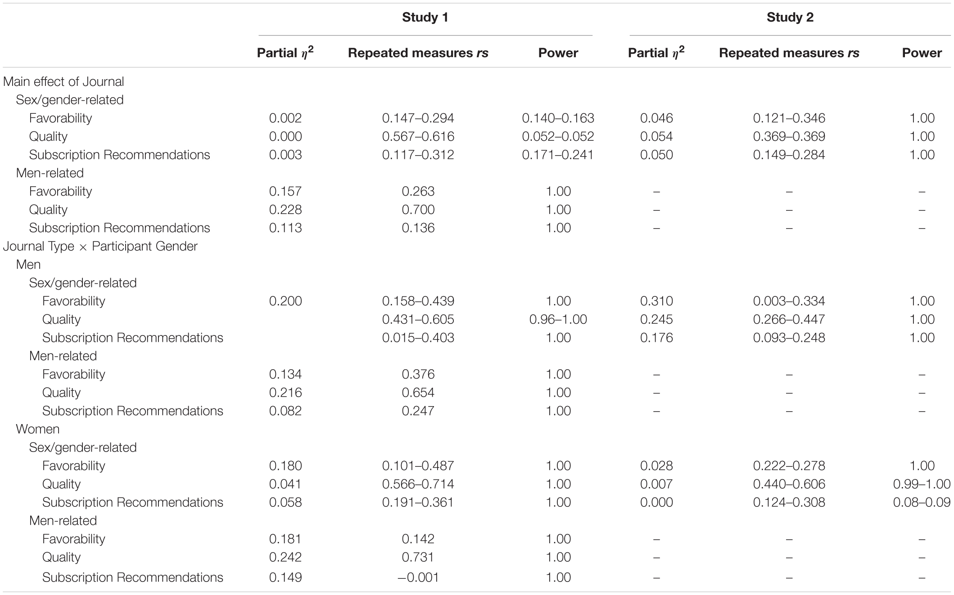Click the Women subgroup row label
The height and width of the screenshot is (595, 954).
tap(38, 429)
